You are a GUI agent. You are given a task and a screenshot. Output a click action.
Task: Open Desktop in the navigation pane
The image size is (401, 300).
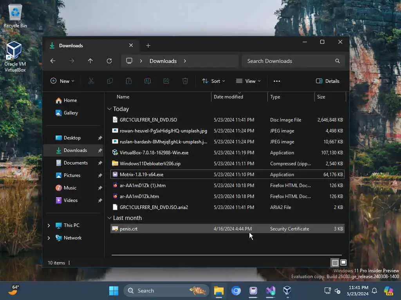[68, 138]
